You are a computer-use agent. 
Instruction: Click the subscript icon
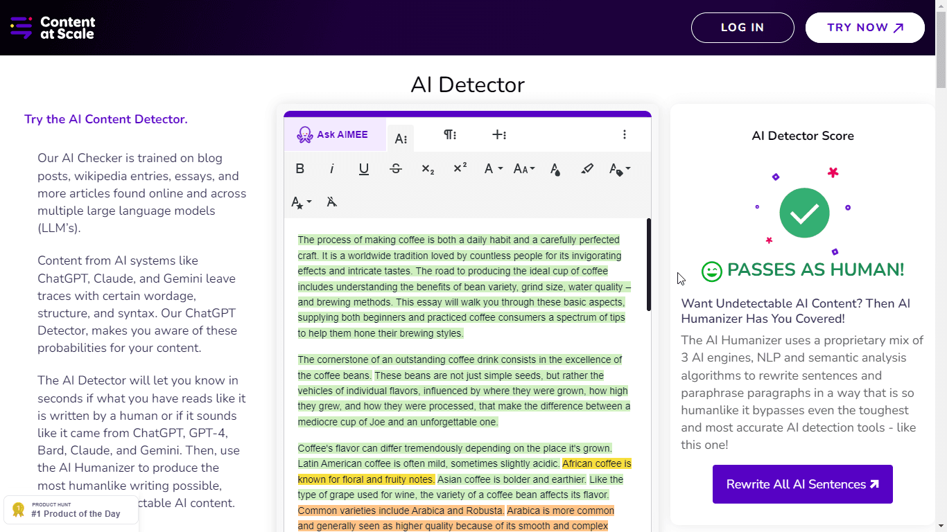(428, 168)
